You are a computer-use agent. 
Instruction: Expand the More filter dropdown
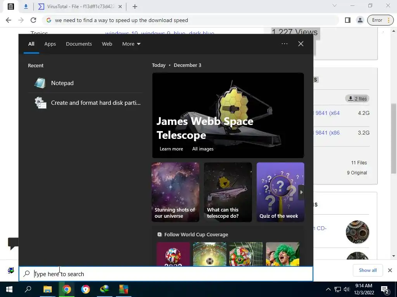click(x=131, y=44)
